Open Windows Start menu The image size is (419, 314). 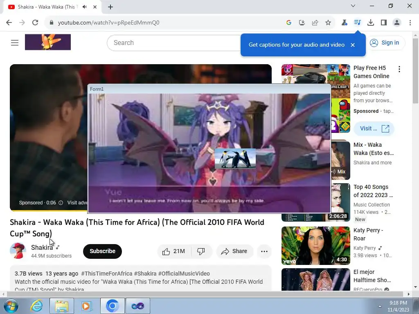[x=11, y=306]
